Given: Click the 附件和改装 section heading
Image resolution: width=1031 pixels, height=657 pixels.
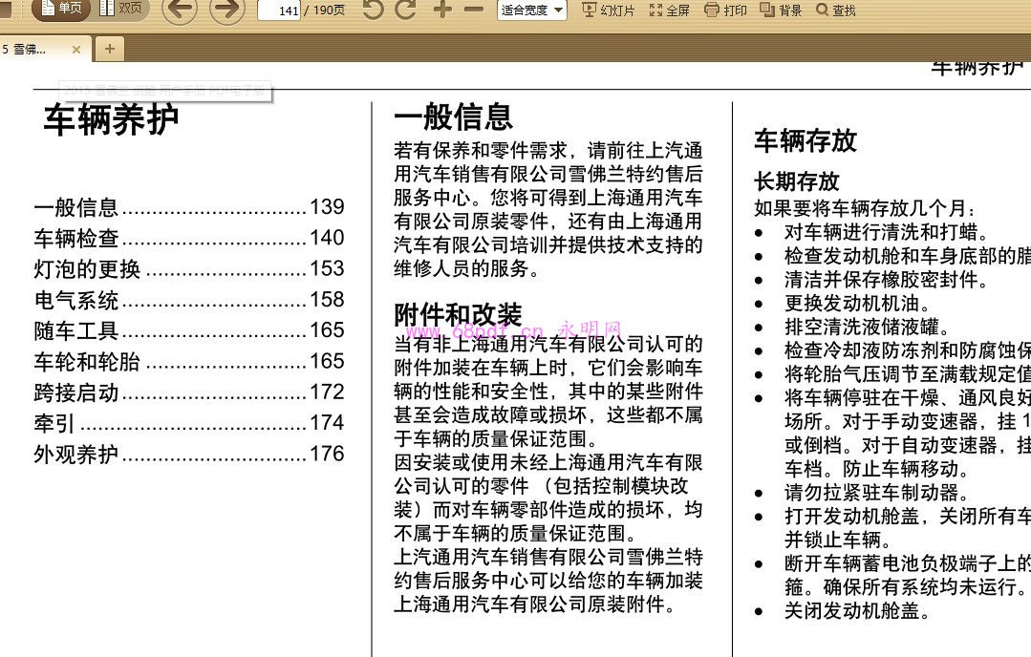Looking at the screenshot, I should (458, 315).
